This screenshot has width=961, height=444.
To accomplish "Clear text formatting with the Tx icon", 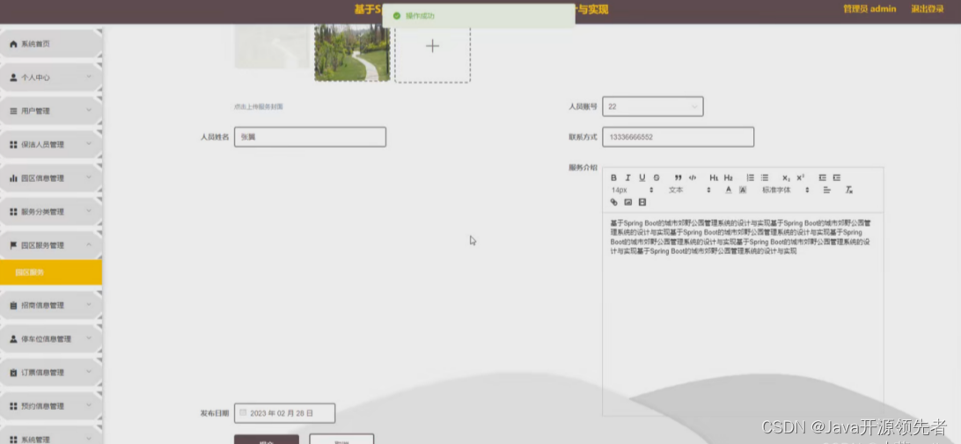I will [849, 190].
